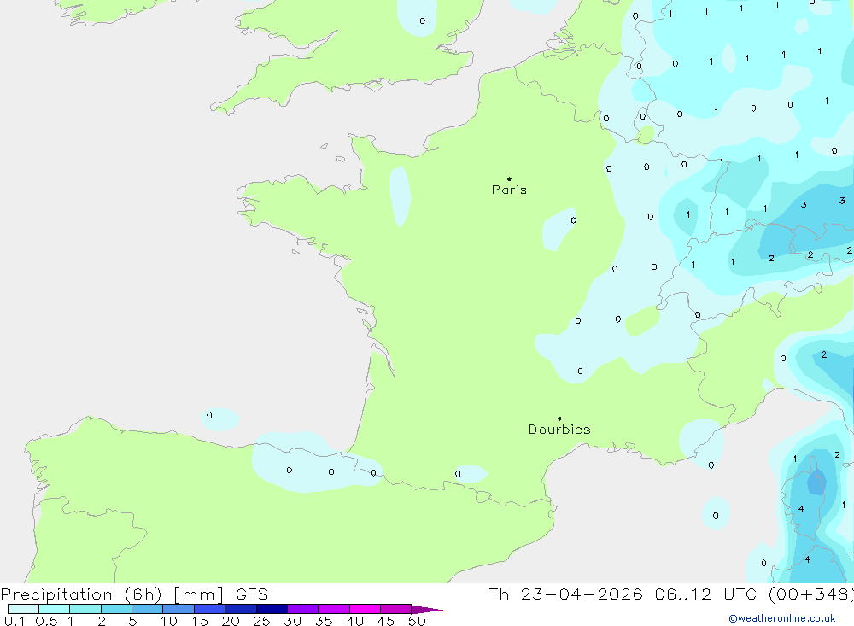Click the '0.1' legend scale label
This screenshot has height=626, width=854.
pos(15,621)
